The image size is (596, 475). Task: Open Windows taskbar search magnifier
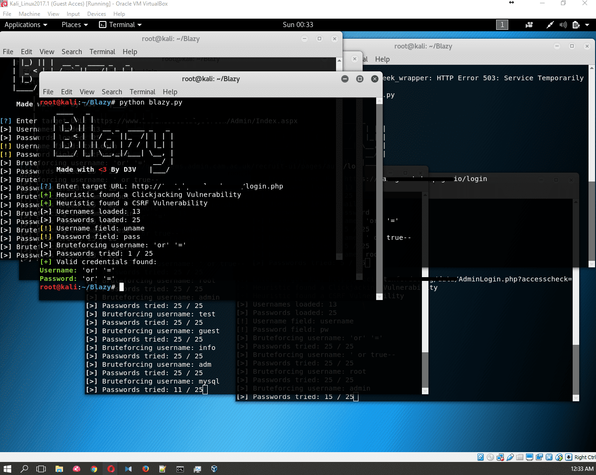pyautogui.click(x=24, y=468)
